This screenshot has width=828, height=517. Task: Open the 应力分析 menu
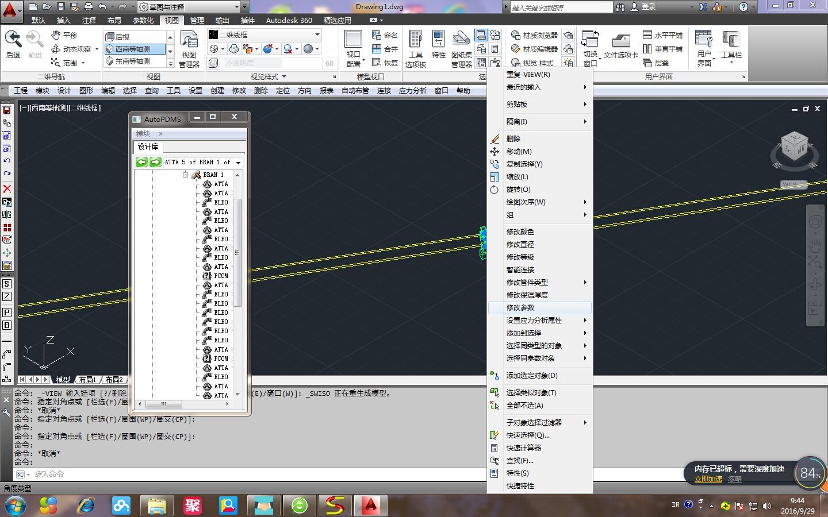click(413, 90)
